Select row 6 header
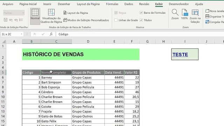Screen dimensions: 224x126 (x=3, y=77)
